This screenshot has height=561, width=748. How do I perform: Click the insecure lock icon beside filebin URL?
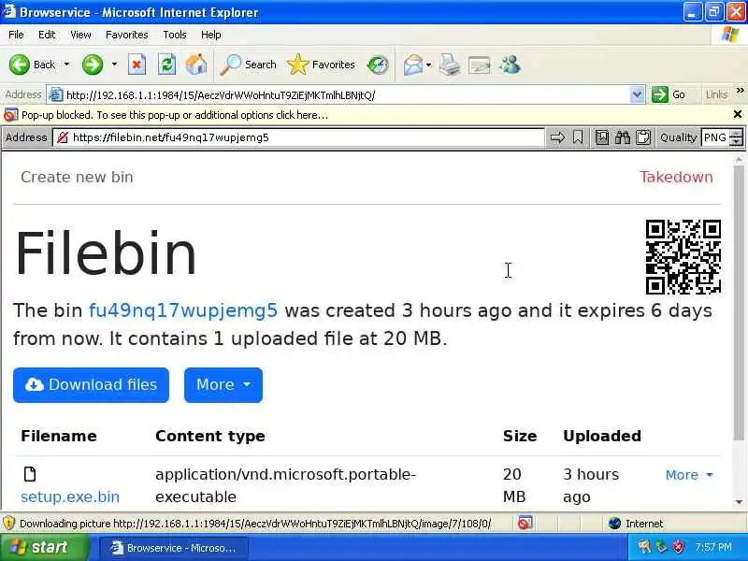point(62,137)
